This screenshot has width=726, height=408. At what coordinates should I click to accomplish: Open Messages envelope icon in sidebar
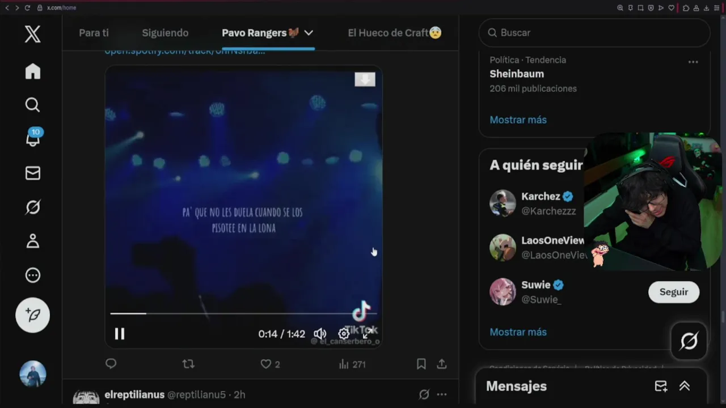32,173
